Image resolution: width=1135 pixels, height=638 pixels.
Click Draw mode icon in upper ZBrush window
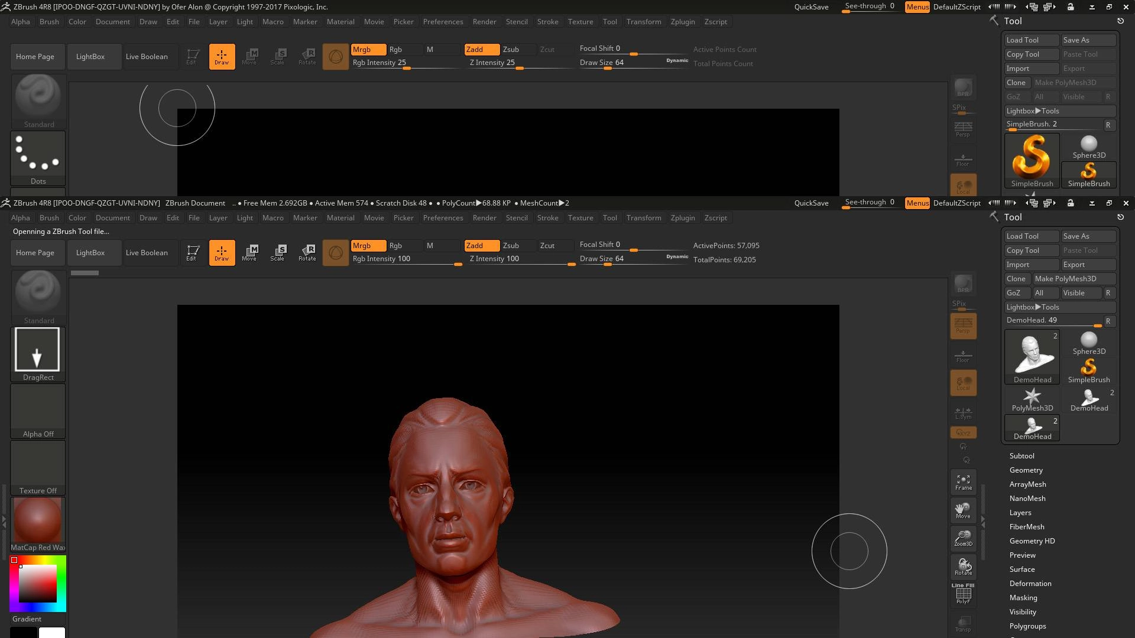point(222,57)
